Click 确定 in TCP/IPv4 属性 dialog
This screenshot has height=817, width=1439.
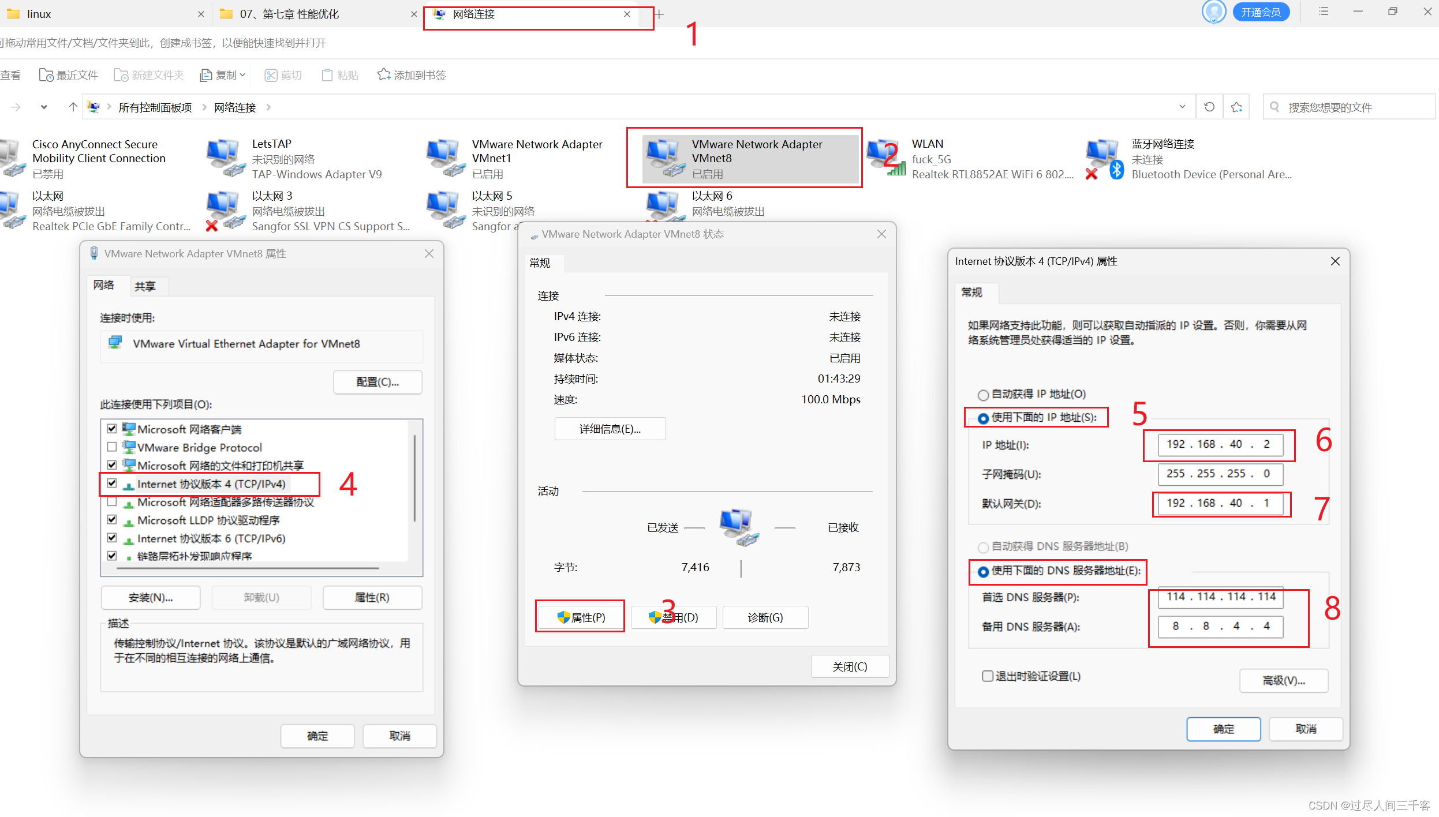1224,729
